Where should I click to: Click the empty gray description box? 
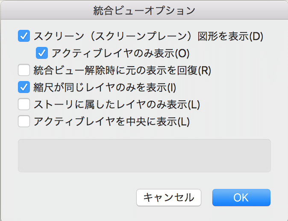tap(144, 155)
